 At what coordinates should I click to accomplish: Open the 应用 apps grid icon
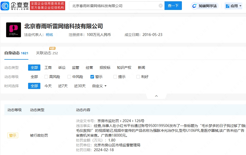[x=228, y=6]
